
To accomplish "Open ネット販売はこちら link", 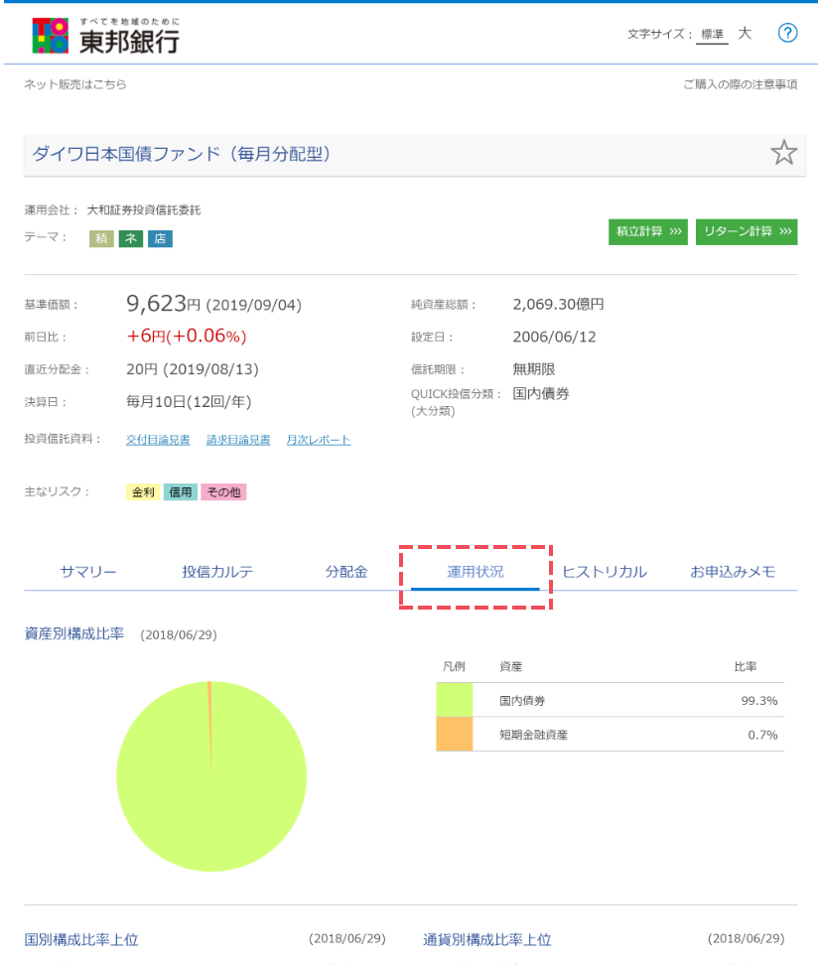I will (75, 84).
